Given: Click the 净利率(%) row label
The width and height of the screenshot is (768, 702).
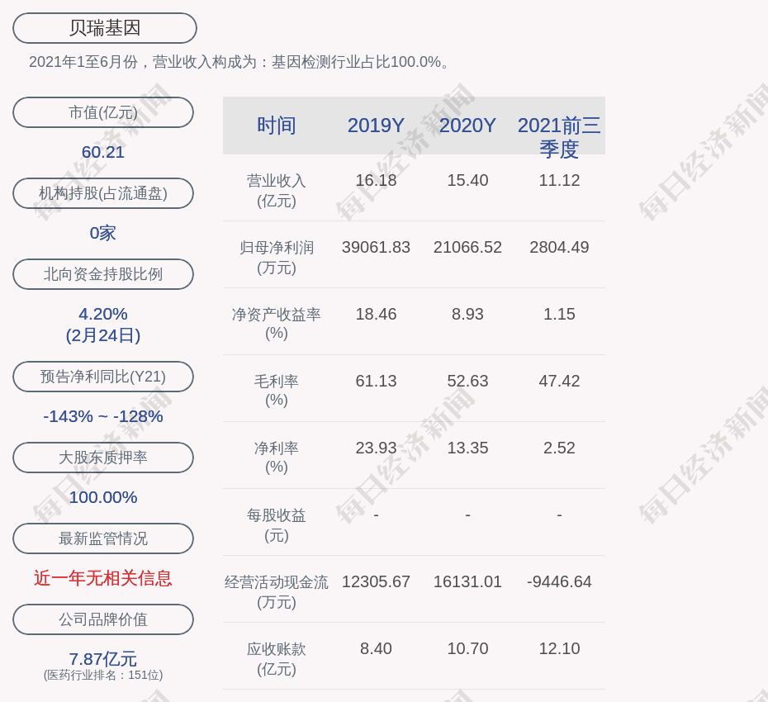Looking at the screenshot, I should (x=277, y=458).
